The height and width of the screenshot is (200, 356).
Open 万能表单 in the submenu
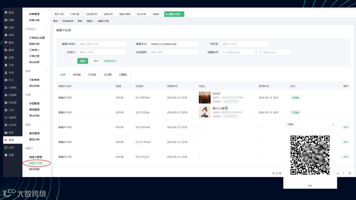[34, 80]
